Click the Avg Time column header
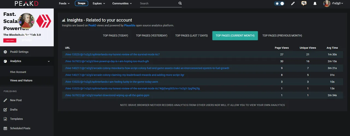This screenshot has width=350, height=136. (332, 48)
